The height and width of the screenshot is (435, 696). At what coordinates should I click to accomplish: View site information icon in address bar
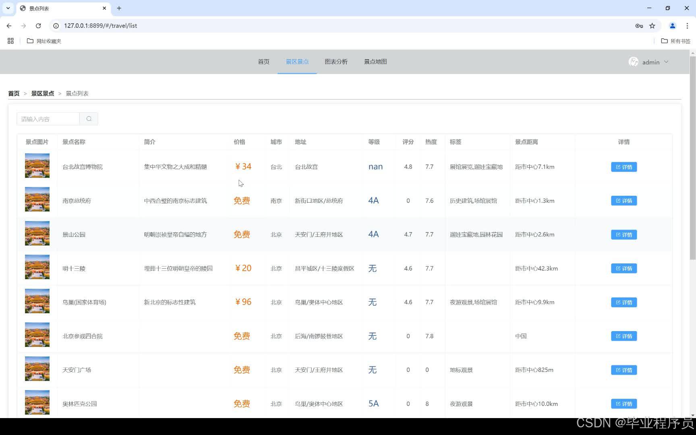coord(56,26)
